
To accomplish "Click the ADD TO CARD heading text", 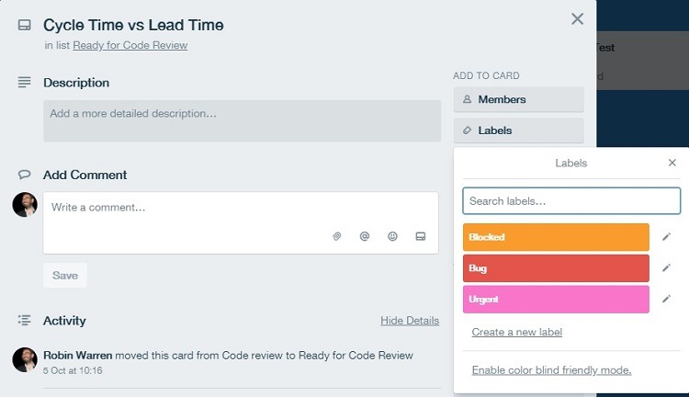I will coord(486,75).
